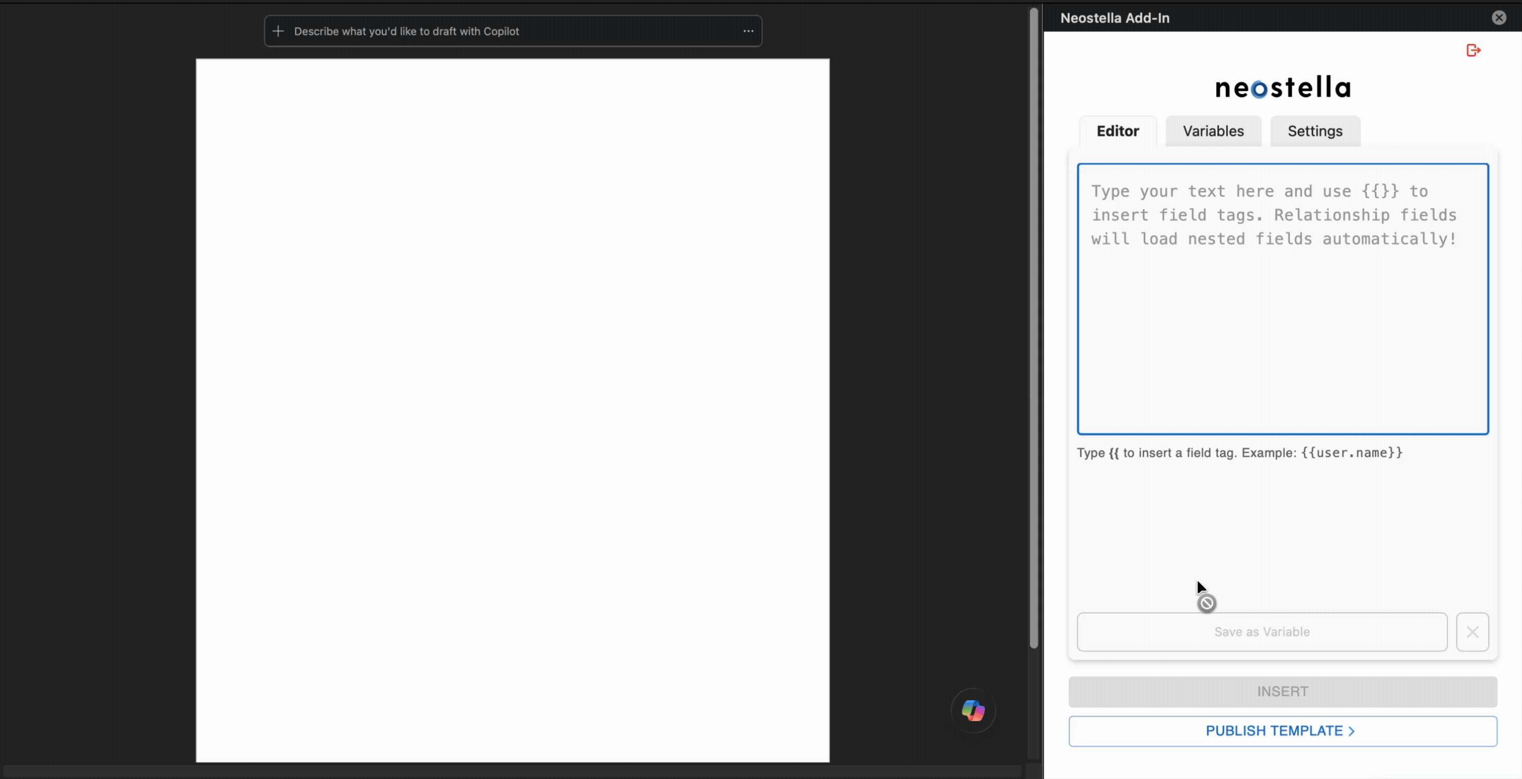Switch to the Editor tab
This screenshot has width=1522, height=779.
pos(1118,131)
